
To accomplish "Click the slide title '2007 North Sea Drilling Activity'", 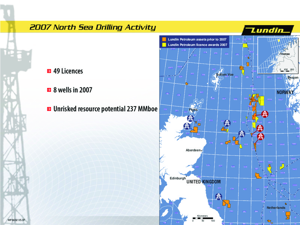I will [93, 27].
